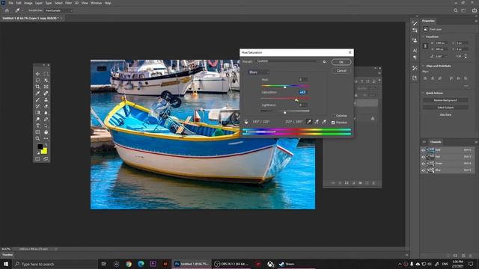Collapse the Align and Distribute section
The width and height of the screenshot is (479, 269).
[423, 66]
